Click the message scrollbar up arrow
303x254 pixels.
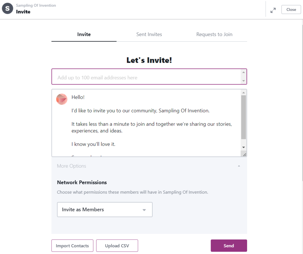244,93
